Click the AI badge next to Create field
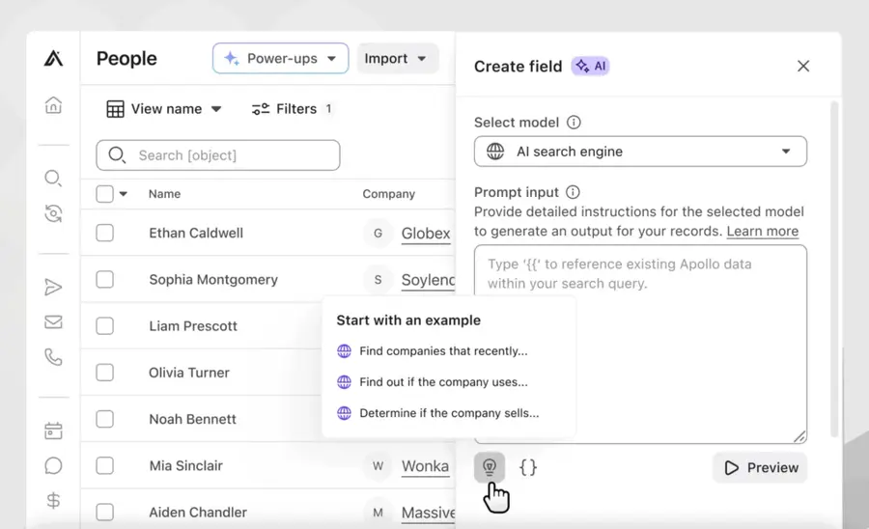 click(x=591, y=66)
